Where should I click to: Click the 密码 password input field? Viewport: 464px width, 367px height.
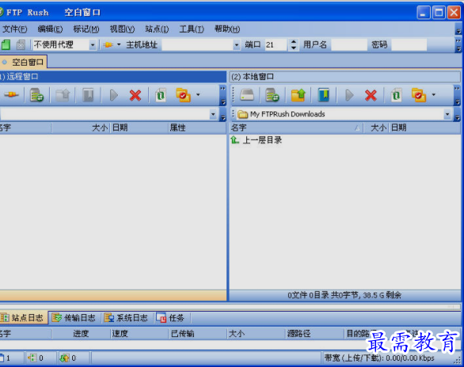[409, 45]
